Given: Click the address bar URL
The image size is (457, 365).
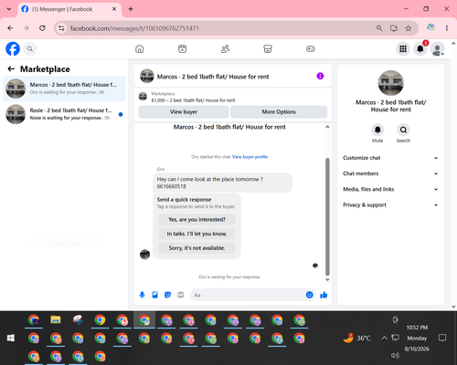Looking at the screenshot, I should 134,28.
